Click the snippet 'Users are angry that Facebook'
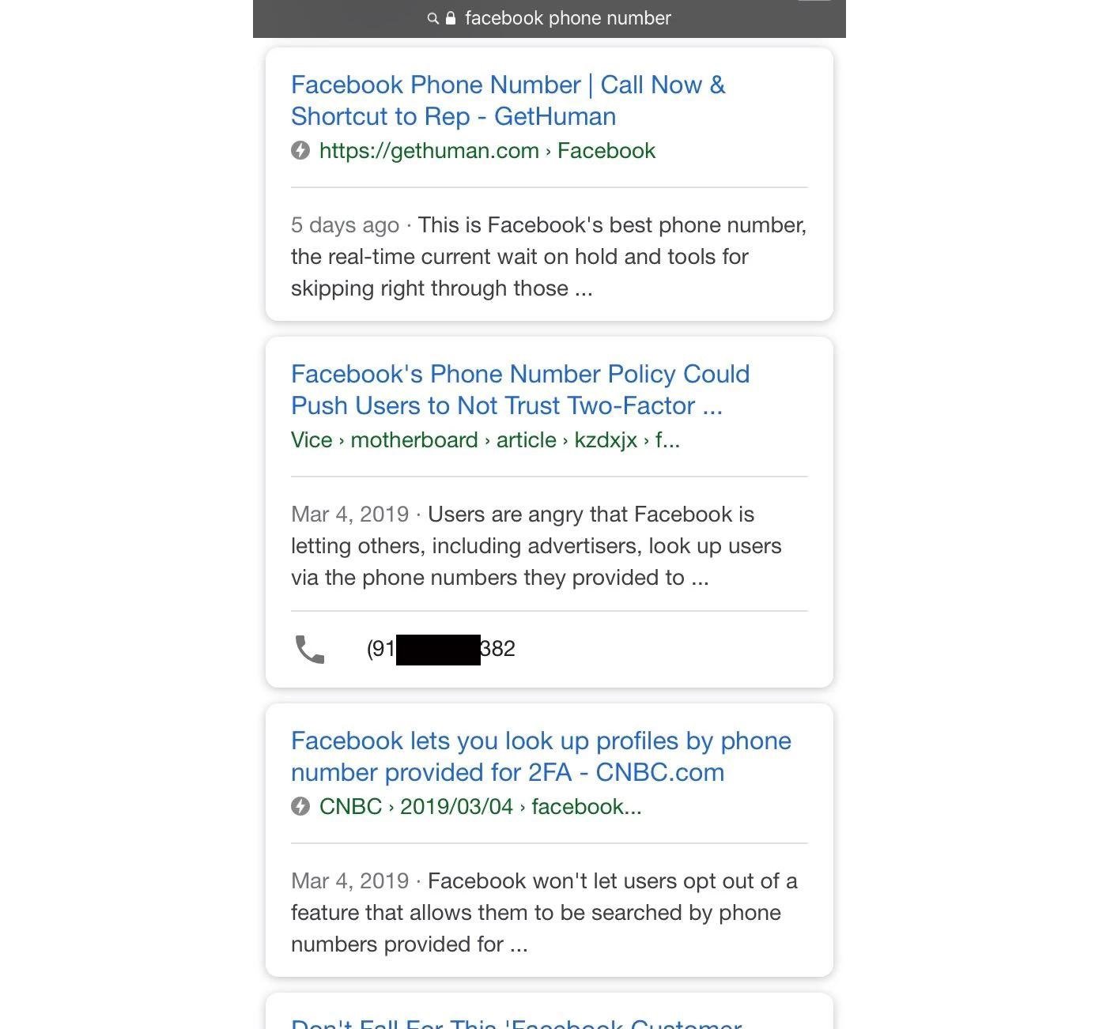The width and height of the screenshot is (1118, 1029). tap(591, 514)
